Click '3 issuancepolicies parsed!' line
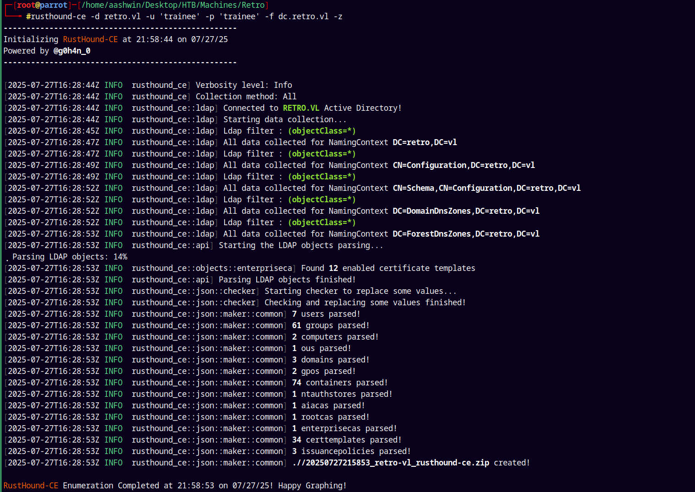 352,451
